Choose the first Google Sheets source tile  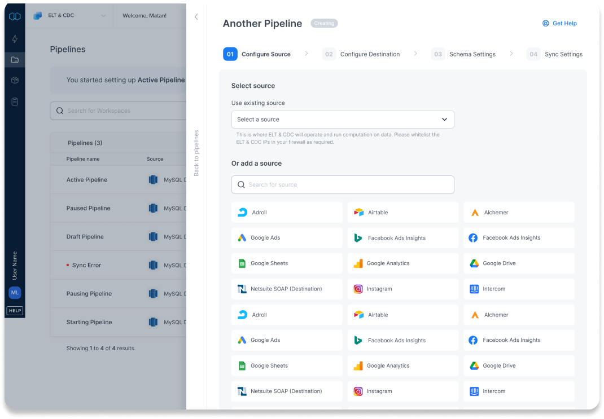tap(287, 263)
